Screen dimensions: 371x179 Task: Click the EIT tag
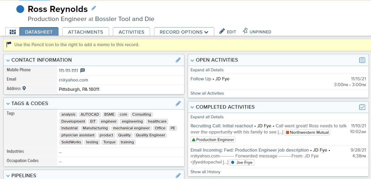point(93,121)
